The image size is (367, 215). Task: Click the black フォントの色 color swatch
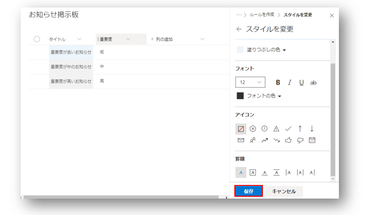coord(240,96)
